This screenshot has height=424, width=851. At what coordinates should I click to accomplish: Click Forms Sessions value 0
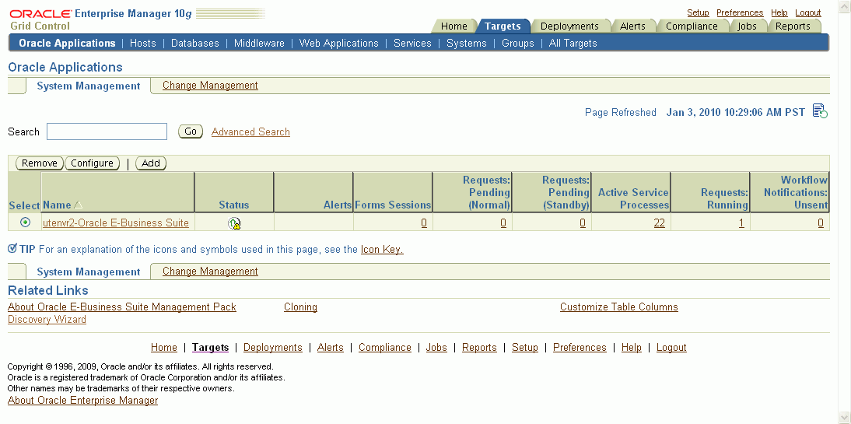coord(424,223)
